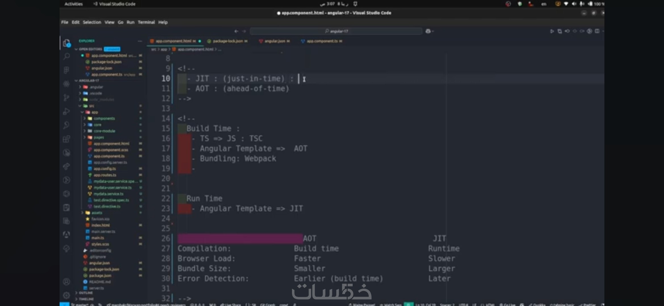The height and width of the screenshot is (306, 664).
Task: Expand the OUTLINE section
Action: (85, 293)
